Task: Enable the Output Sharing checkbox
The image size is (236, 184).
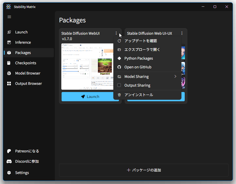Action: click(x=119, y=85)
